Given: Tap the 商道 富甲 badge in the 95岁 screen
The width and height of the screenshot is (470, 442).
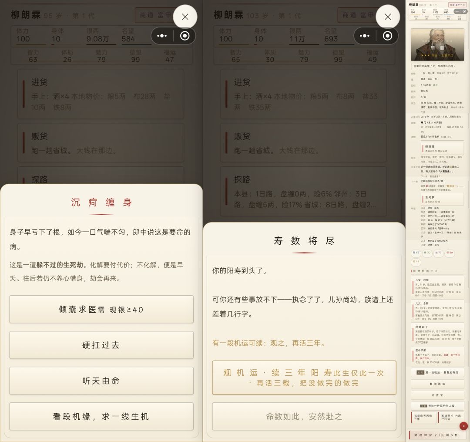Looking at the screenshot, I should click(155, 15).
